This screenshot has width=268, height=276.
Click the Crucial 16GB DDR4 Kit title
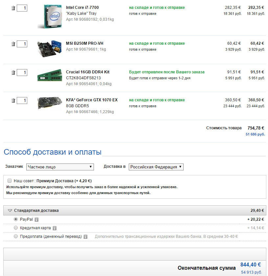tap(88, 72)
